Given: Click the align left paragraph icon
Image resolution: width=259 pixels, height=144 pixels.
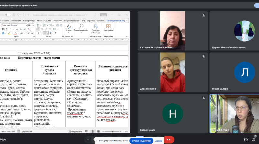Looking at the screenshot, I should click(x=38, y=29).
